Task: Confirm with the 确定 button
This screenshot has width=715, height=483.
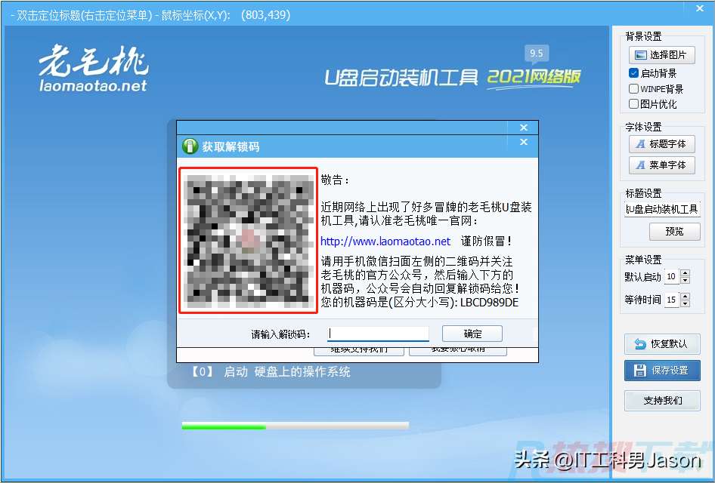Action: coord(472,334)
